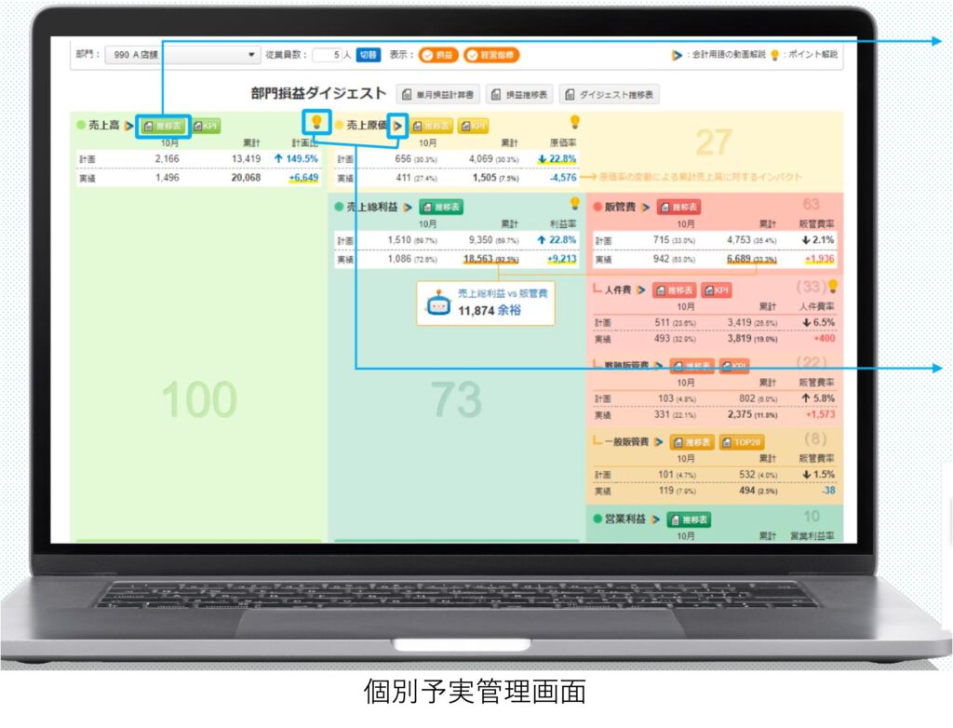This screenshot has height=728, width=953.
Task: Play the video explanation arrow beside 売上原価
Action: (398, 125)
